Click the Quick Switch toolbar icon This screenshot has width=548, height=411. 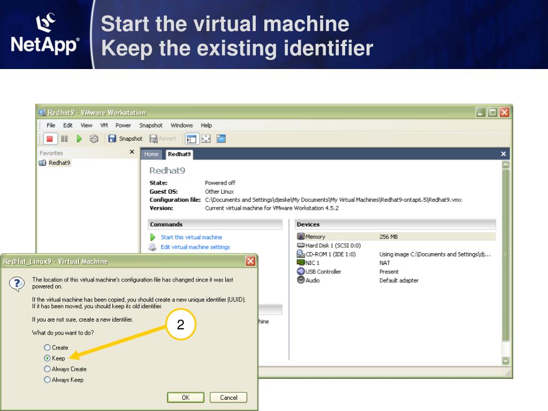click(221, 139)
